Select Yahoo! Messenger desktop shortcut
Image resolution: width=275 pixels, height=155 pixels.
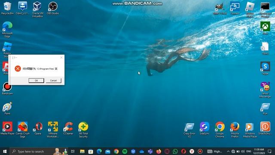pos(265,90)
